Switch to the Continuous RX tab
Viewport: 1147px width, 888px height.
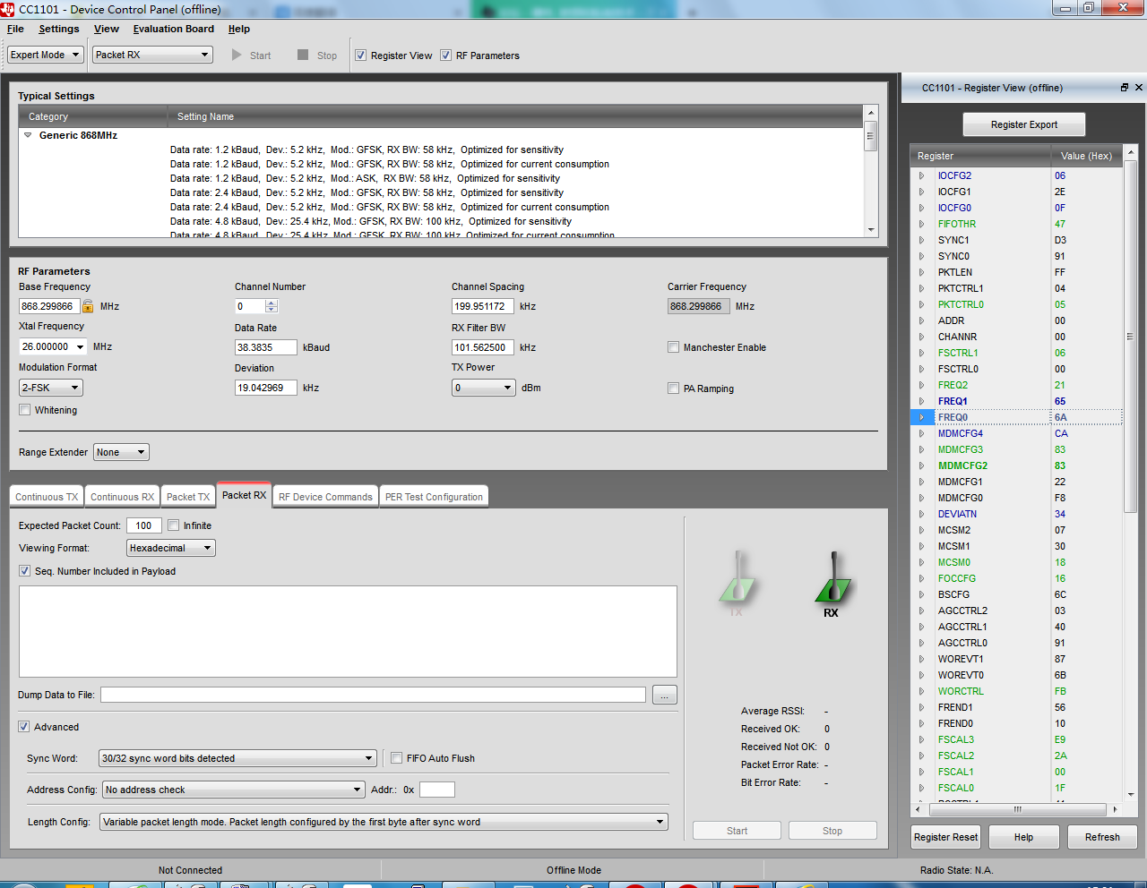[123, 497]
